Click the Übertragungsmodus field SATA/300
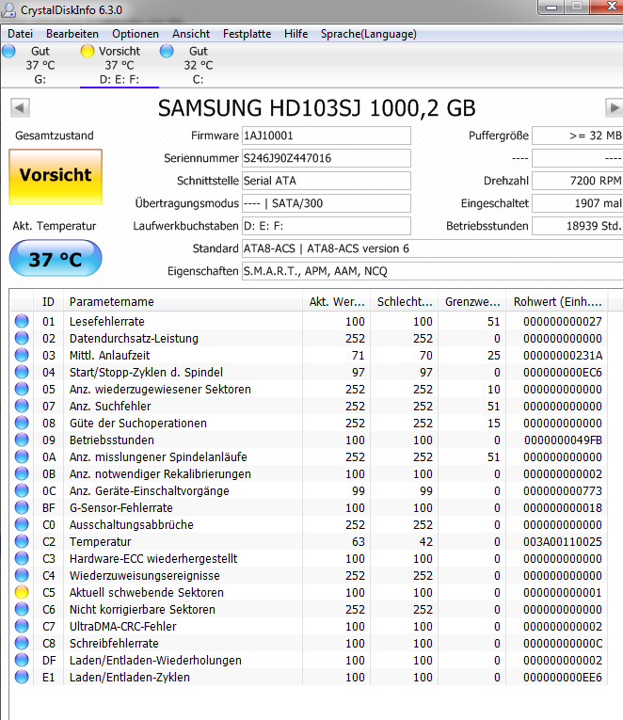The width and height of the screenshot is (623, 720). click(x=327, y=203)
